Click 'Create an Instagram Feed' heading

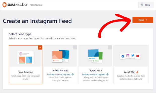[x=37, y=21]
